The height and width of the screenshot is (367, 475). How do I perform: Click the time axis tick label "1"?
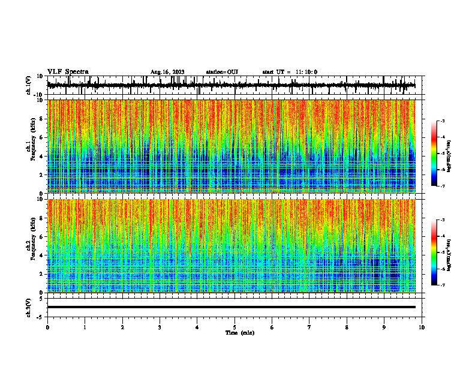85,327
